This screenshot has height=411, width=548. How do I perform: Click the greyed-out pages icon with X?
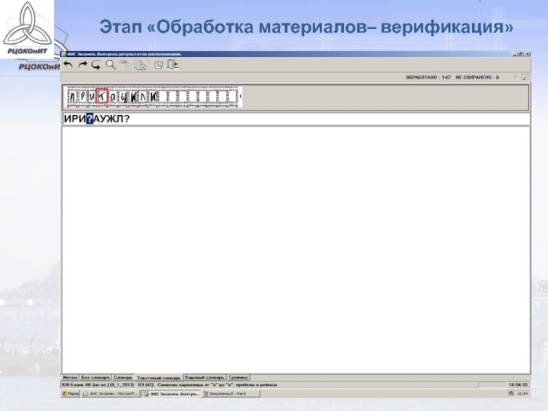pos(140,65)
